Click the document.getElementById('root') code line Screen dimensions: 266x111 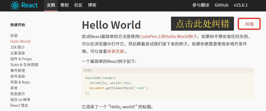(118, 88)
